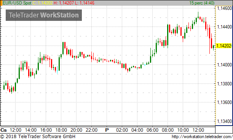Click the Cs day marker on time axis
This screenshot has height=140, width=233.
click(x=3, y=130)
